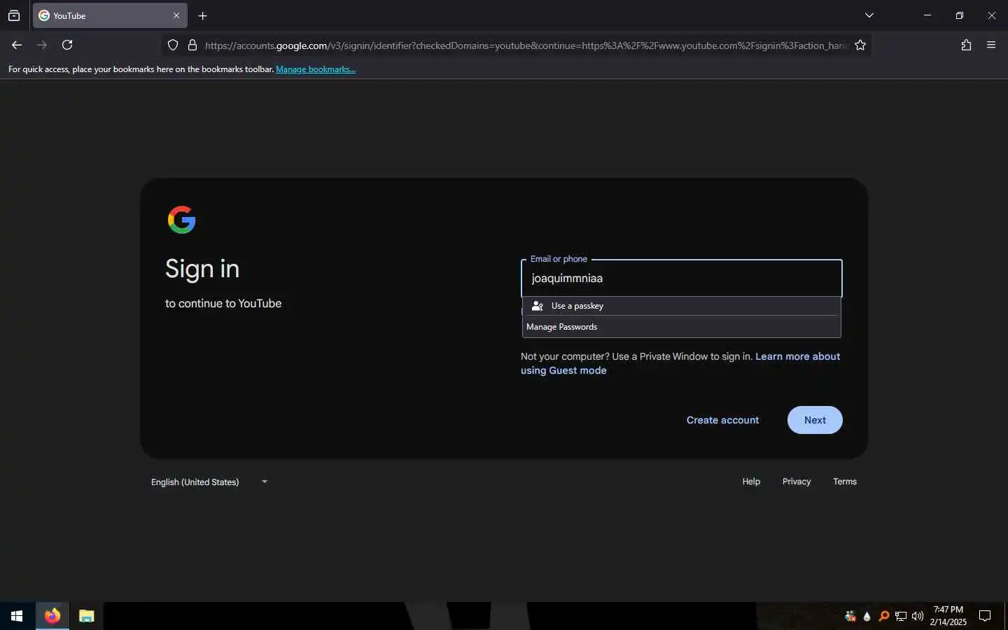Open the taskbar clock and date
This screenshot has width=1008, height=630.
pos(948,616)
